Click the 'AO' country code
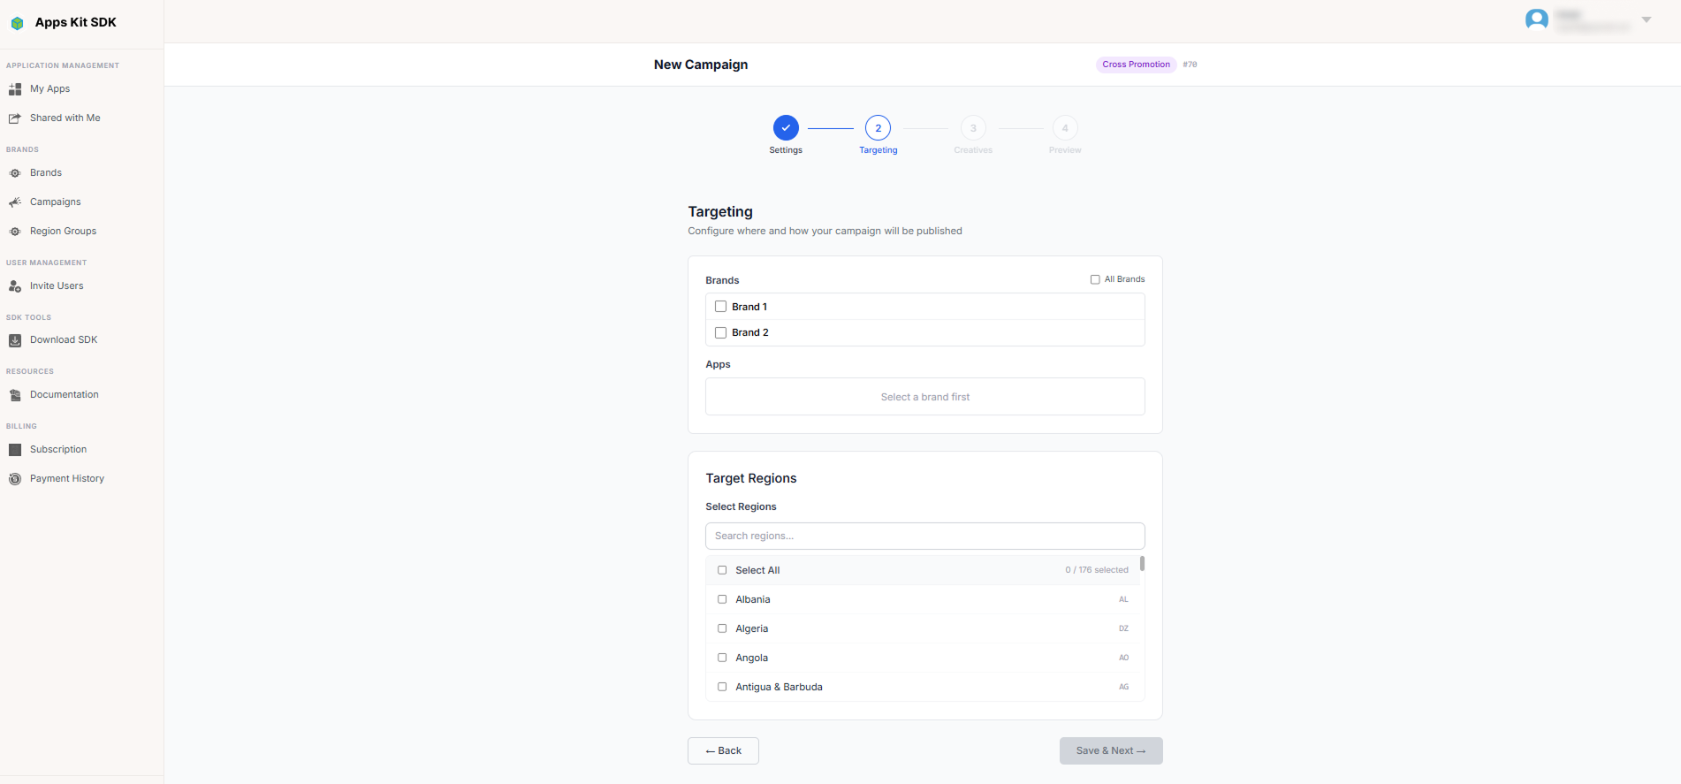This screenshot has width=1681, height=784. pos(1123,658)
